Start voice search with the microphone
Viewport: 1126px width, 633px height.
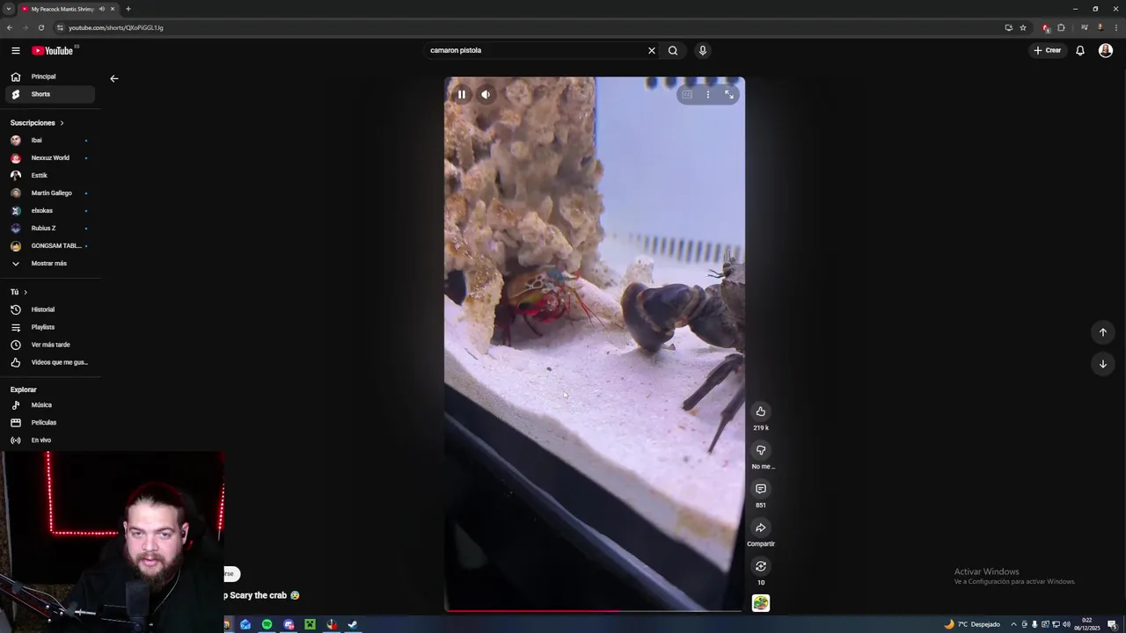pyautogui.click(x=702, y=50)
